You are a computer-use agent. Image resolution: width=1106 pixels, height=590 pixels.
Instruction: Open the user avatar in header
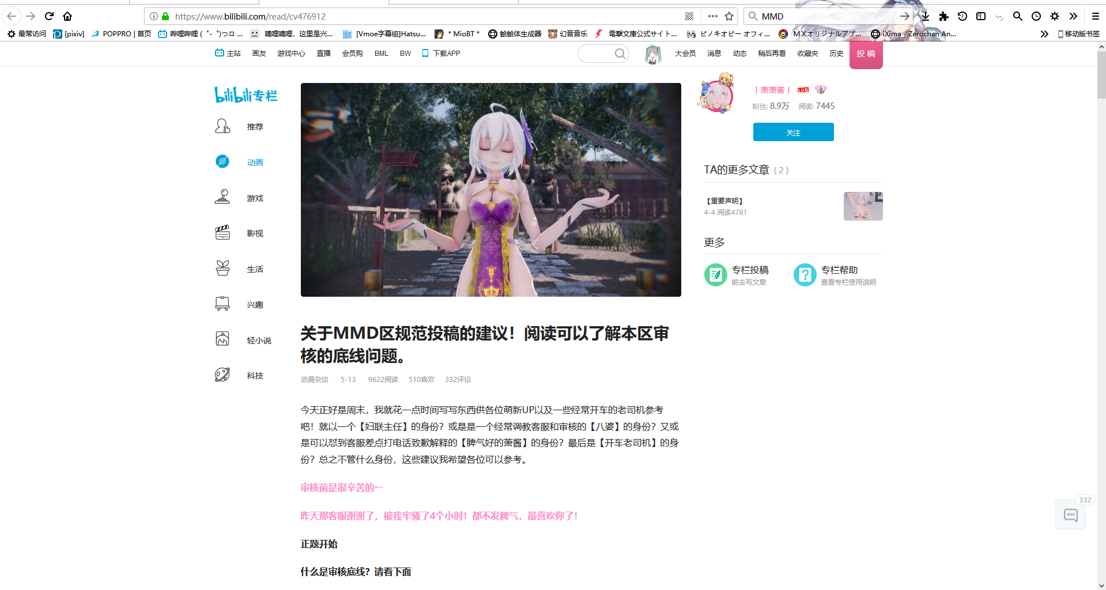pyautogui.click(x=652, y=54)
